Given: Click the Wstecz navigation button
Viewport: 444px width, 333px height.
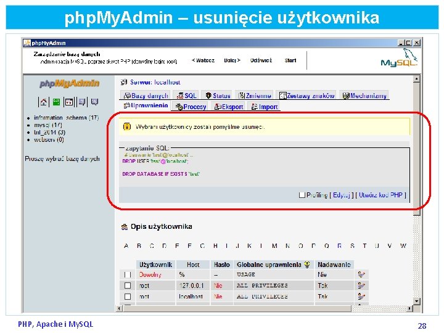Looking at the screenshot, I should click(x=203, y=60).
